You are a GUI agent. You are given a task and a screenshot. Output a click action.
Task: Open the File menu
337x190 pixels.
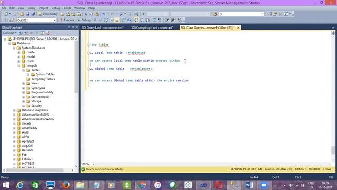(x=4, y=8)
